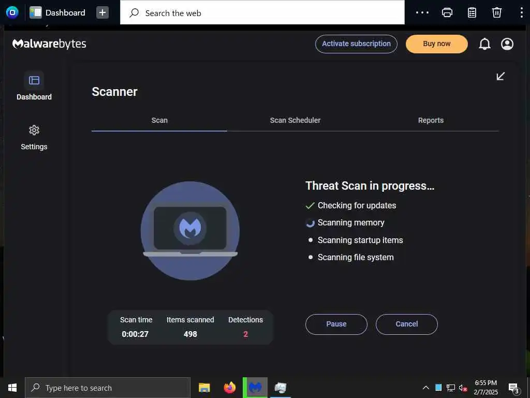530x398 pixels.
Task: Open the Dashboard sidebar icon
Action: 34,80
